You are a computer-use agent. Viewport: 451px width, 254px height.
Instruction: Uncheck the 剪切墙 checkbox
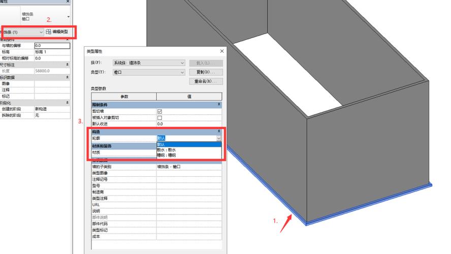(x=159, y=111)
